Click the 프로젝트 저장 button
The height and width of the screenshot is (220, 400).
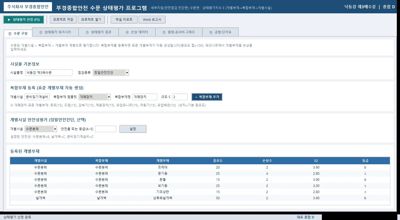63,20
